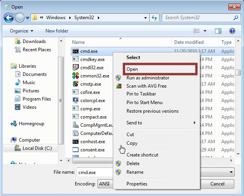Click the Back navigation arrow button
Screen dimensions: 244x196
[9, 18]
